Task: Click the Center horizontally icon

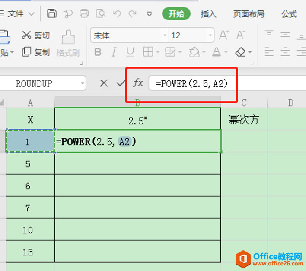Action: [x=285, y=52]
